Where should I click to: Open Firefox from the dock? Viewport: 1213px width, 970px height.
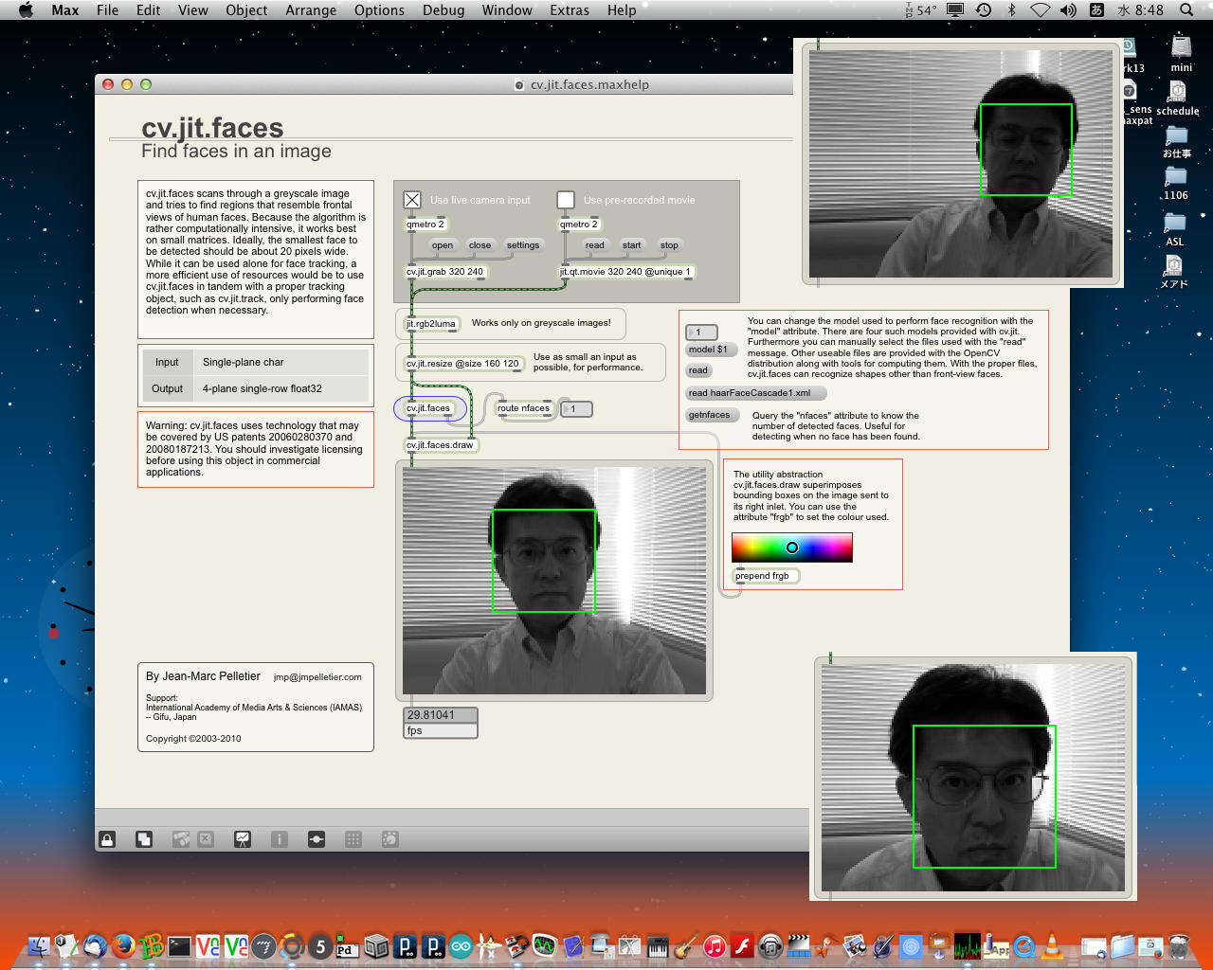pos(122,945)
